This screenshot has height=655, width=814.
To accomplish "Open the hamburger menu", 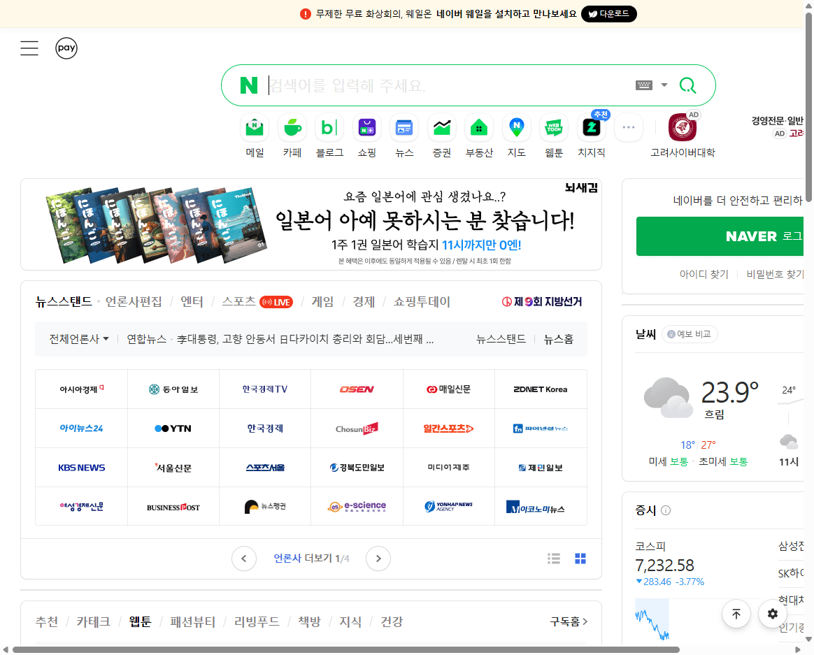I will (x=29, y=48).
